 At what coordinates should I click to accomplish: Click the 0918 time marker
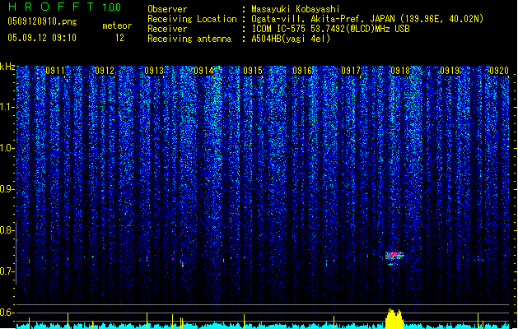(x=400, y=71)
